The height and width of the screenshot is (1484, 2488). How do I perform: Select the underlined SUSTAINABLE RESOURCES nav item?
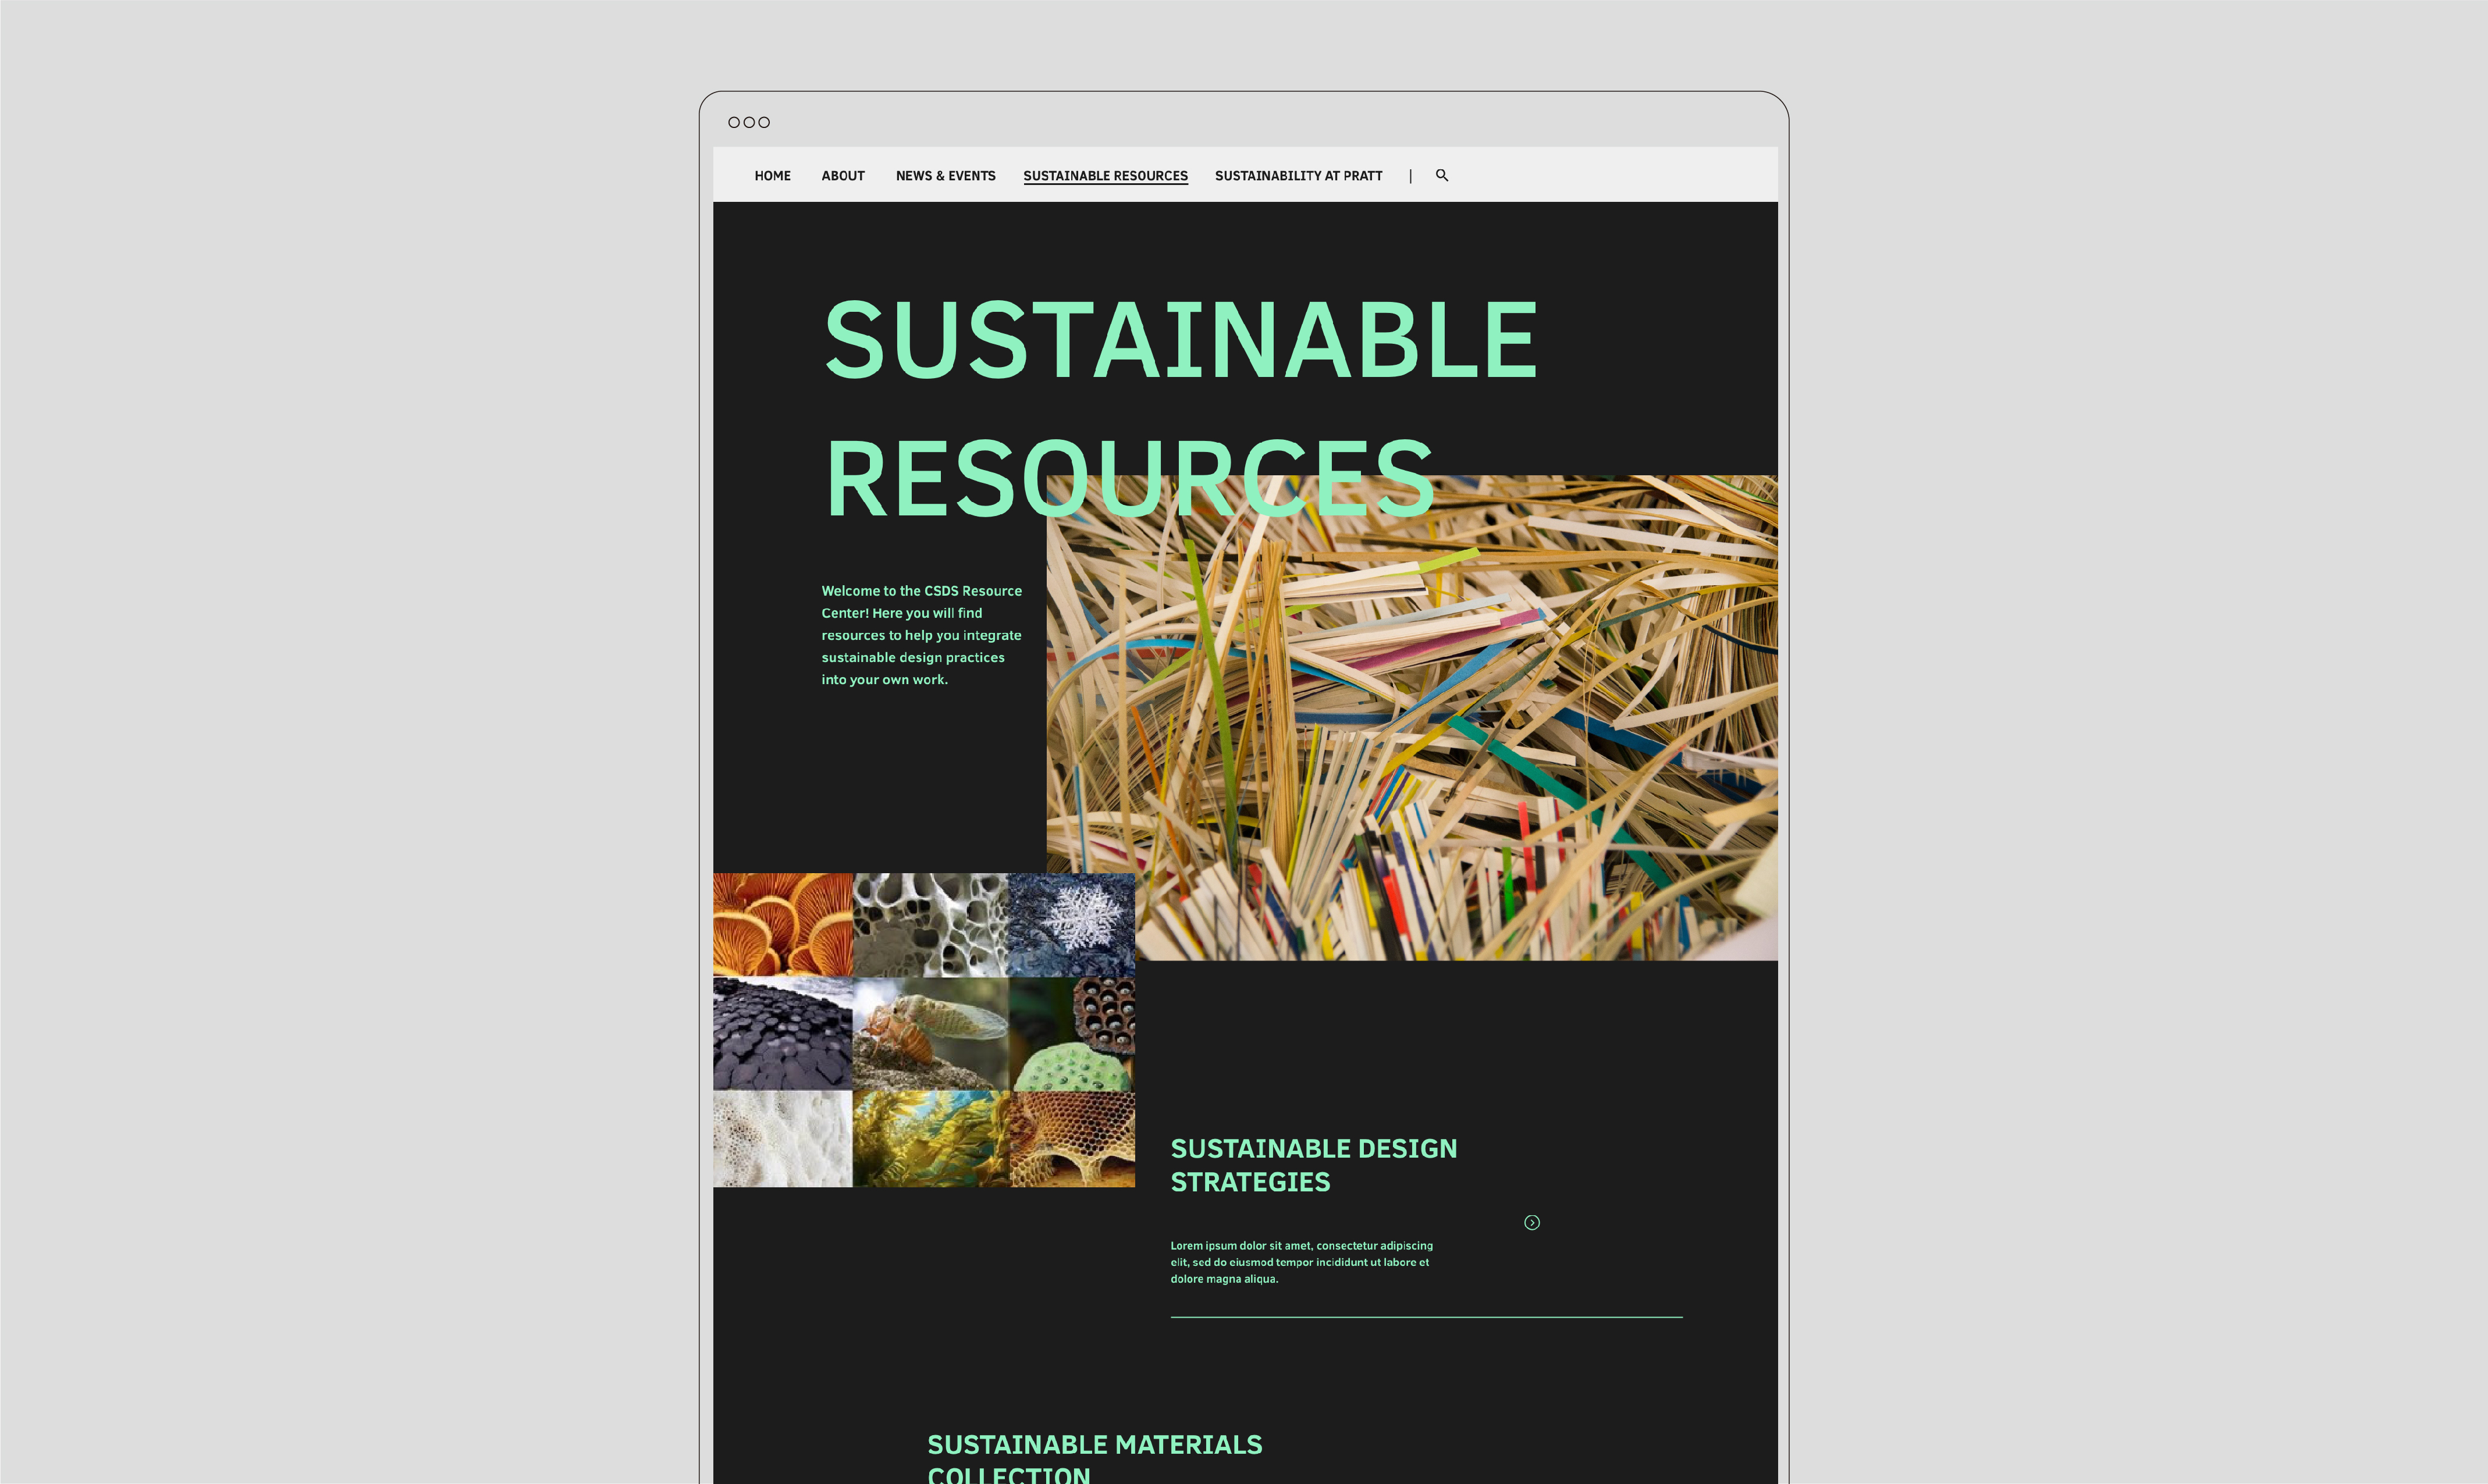pos(1105,176)
